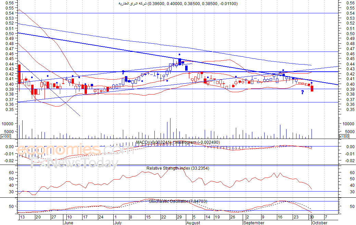Screen dimensions: 356x225
Task: Click the -0.02 MACD value on the left axis
Action: [x=9, y=160]
